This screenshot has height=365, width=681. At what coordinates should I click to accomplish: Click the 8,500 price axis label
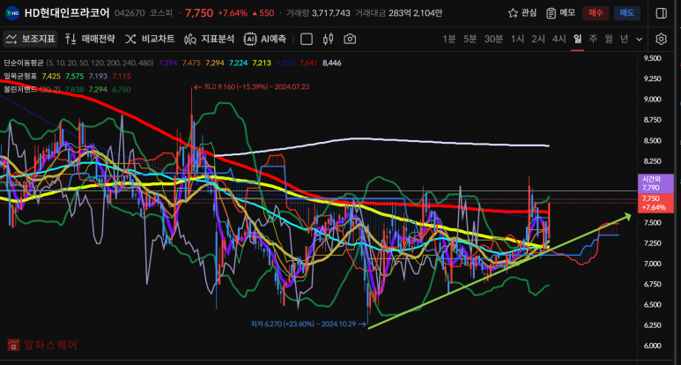click(650, 140)
